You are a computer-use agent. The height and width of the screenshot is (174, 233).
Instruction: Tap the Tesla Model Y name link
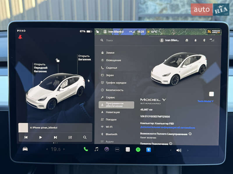205,101
